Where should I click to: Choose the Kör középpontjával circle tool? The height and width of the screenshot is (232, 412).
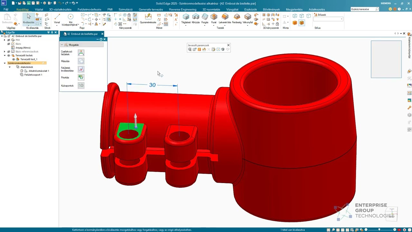pyautogui.click(x=71, y=19)
